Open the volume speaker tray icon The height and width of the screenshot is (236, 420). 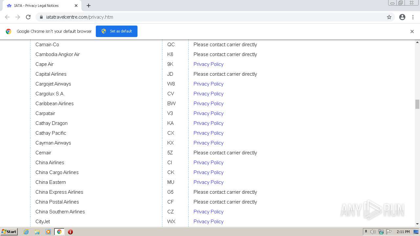(x=373, y=232)
